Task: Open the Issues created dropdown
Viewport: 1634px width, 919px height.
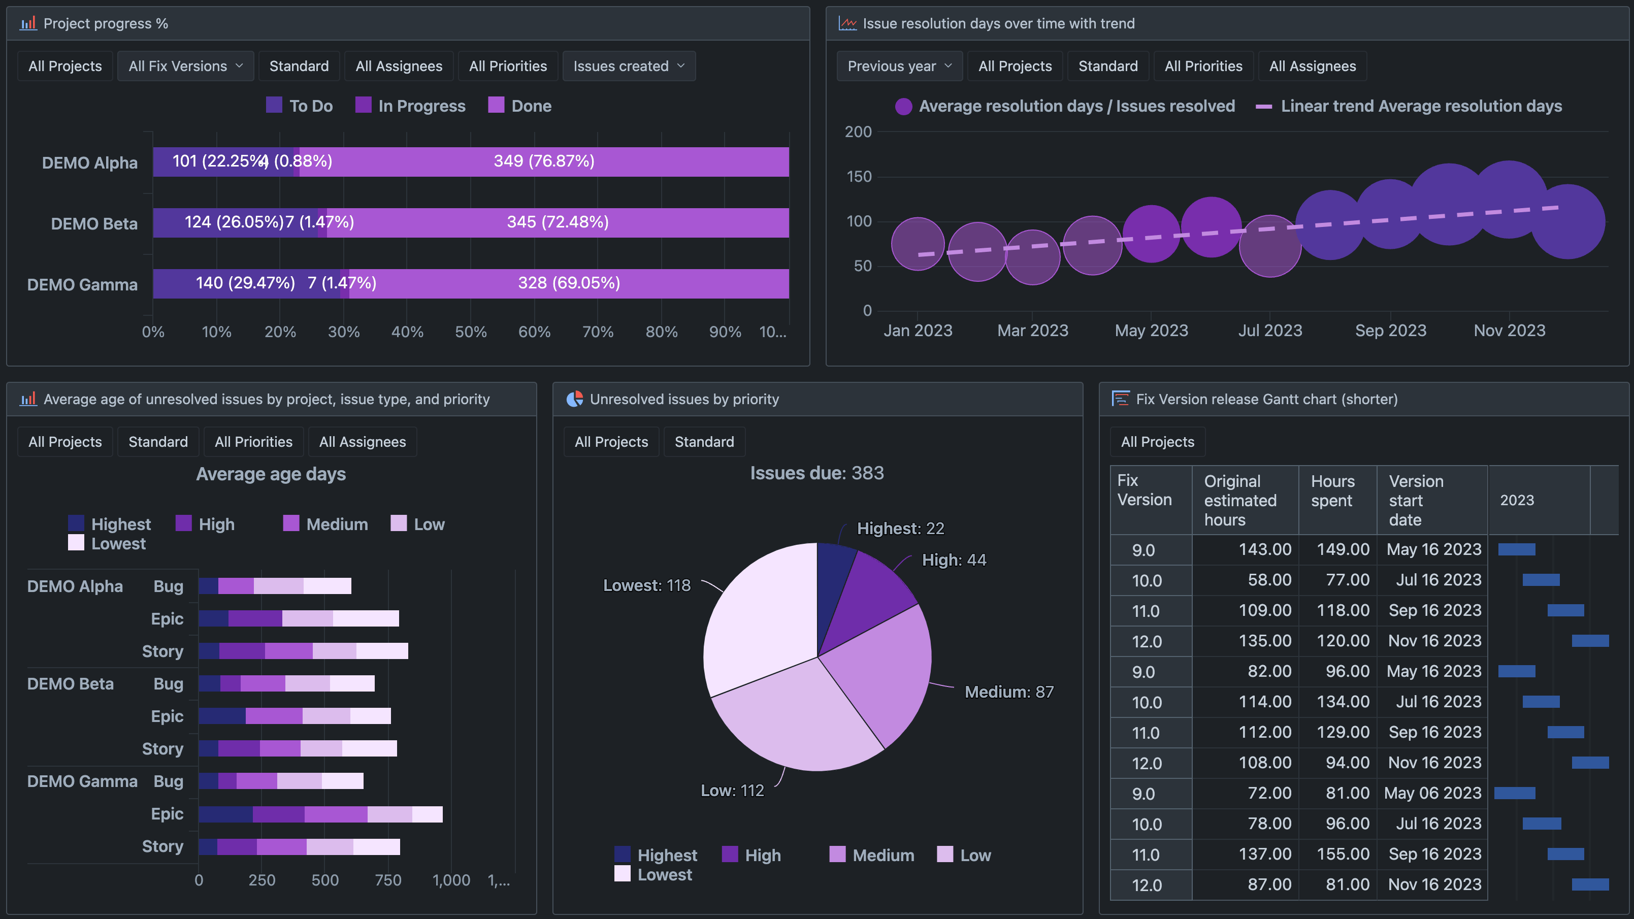Action: pos(629,65)
